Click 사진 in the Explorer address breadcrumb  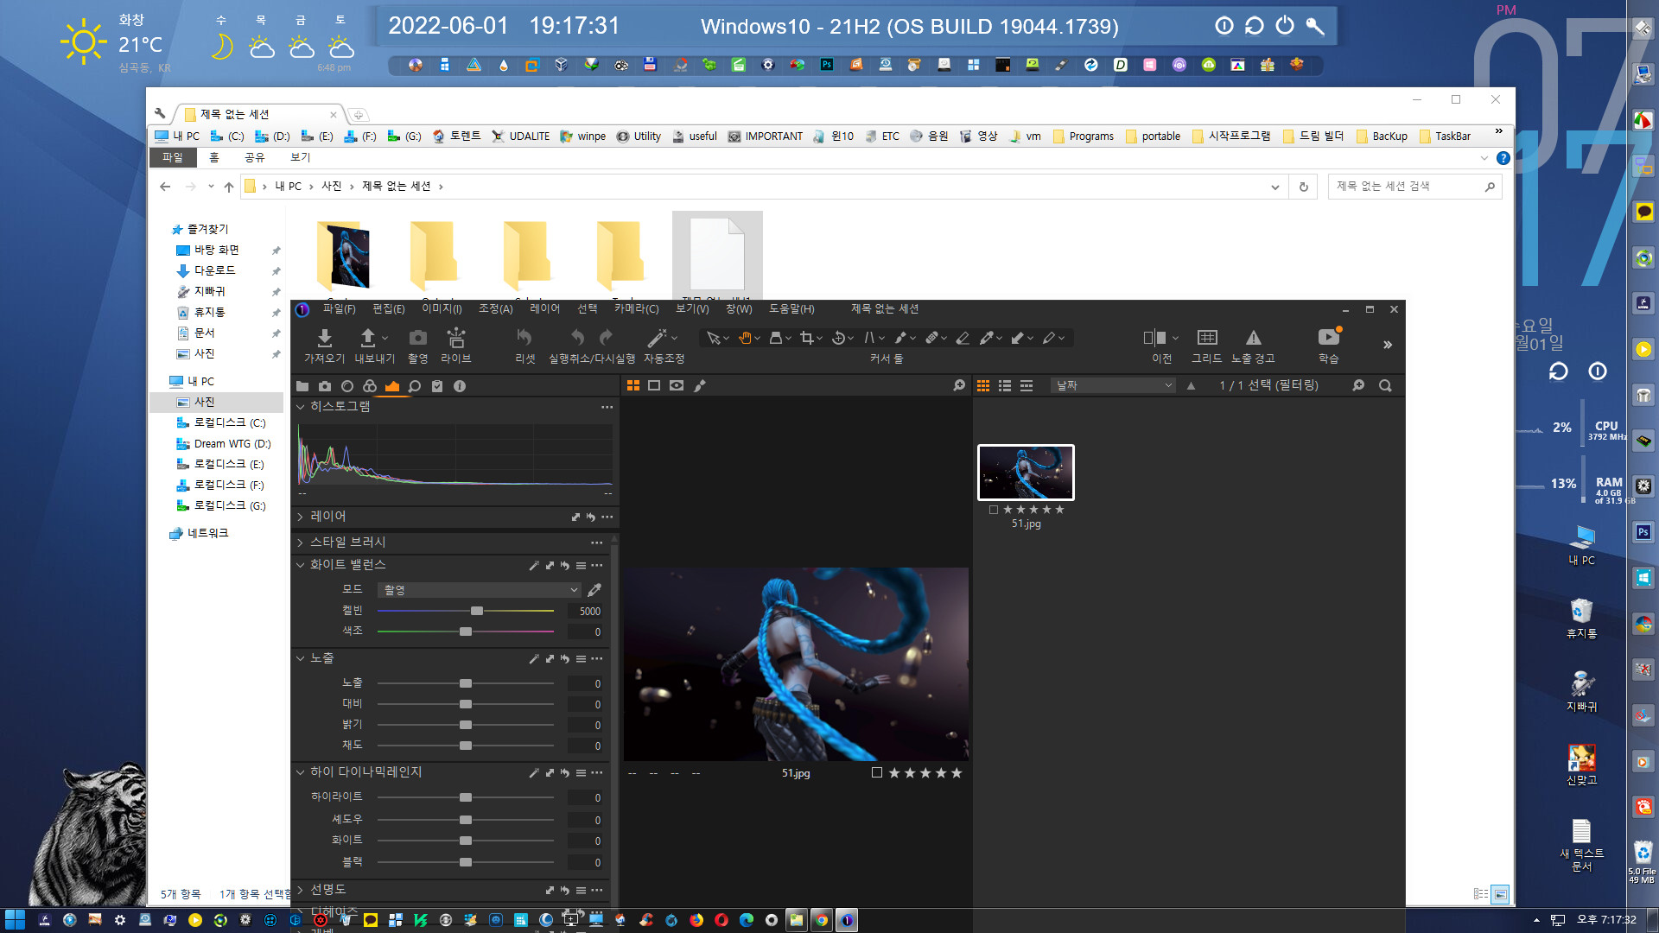[332, 187]
